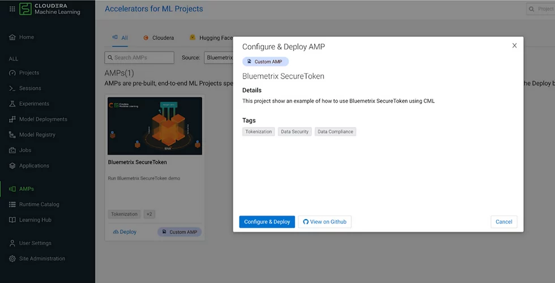Select AMPs in the sidebar

pyautogui.click(x=26, y=189)
